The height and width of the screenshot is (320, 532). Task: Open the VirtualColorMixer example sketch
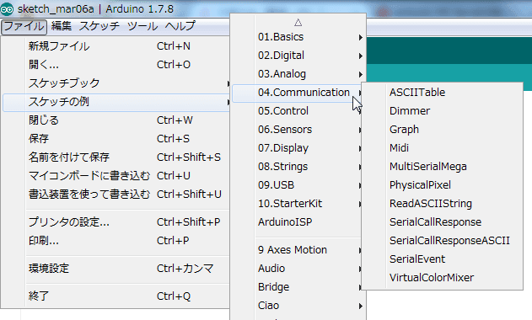pyautogui.click(x=442, y=278)
